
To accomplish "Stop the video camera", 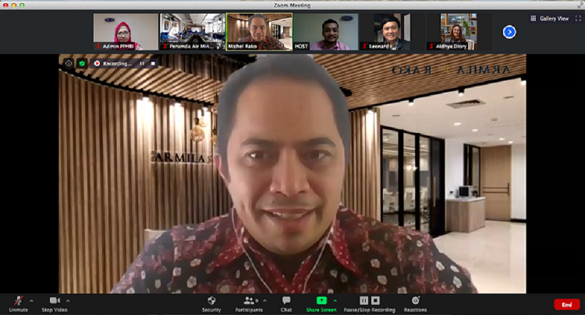I will pyautogui.click(x=55, y=304).
